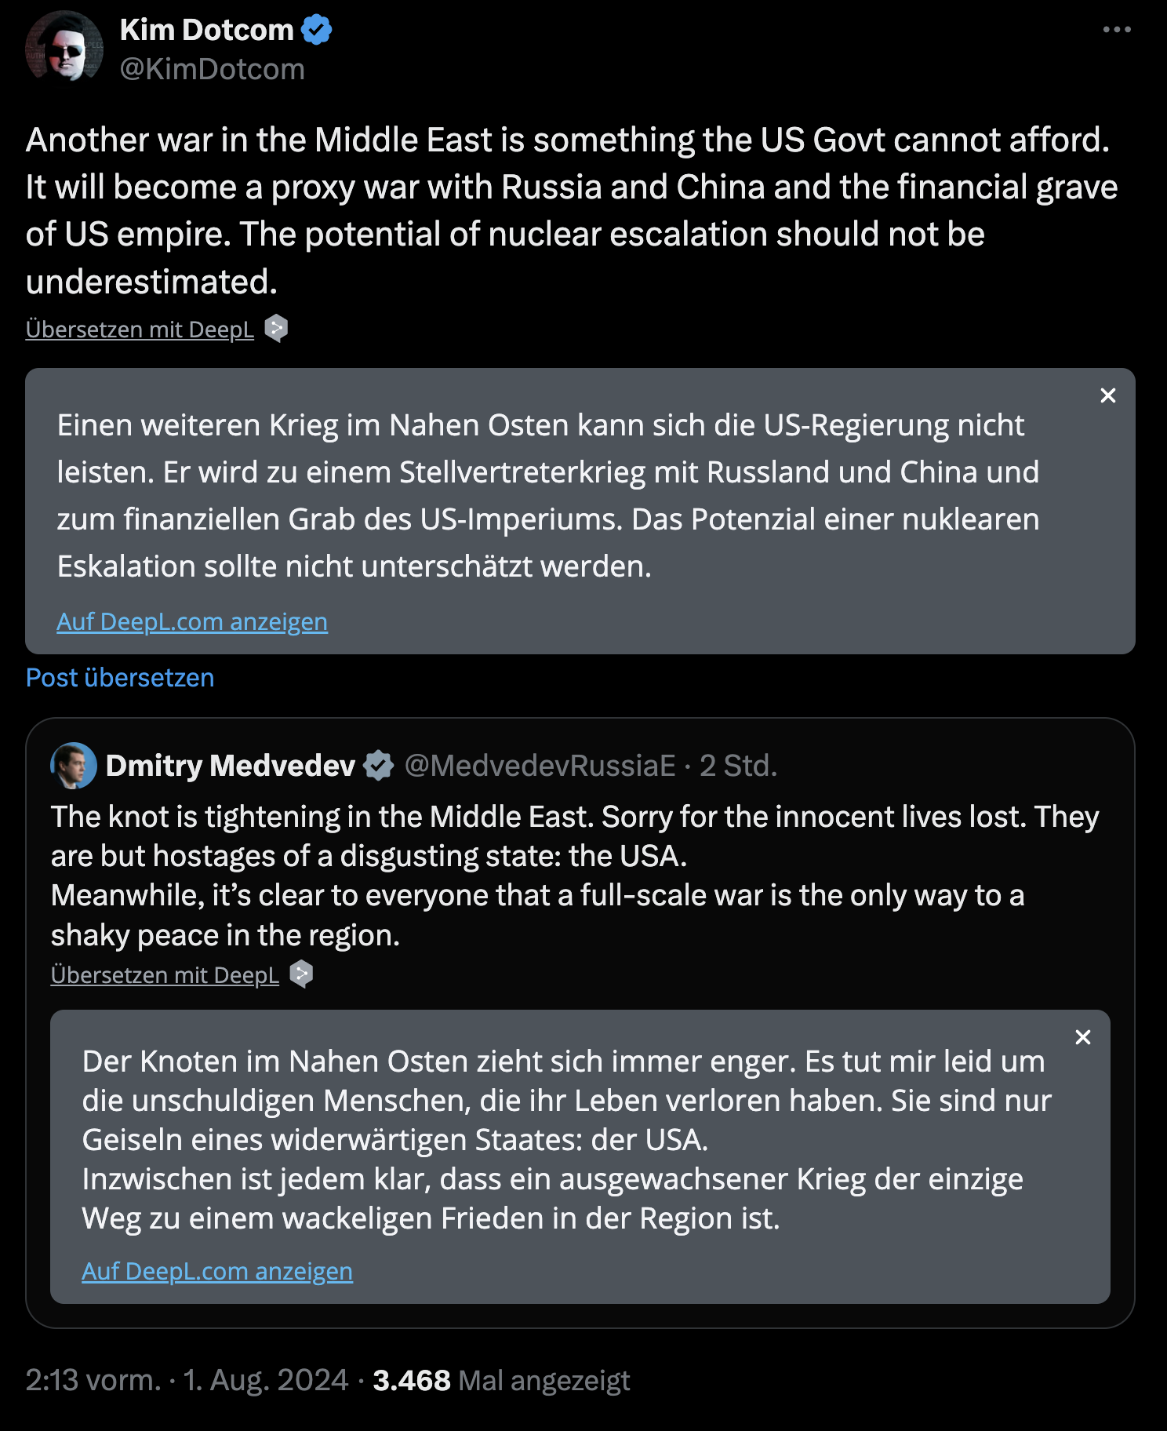Click Dmitry Medvedev's grey verified badge

tap(379, 766)
